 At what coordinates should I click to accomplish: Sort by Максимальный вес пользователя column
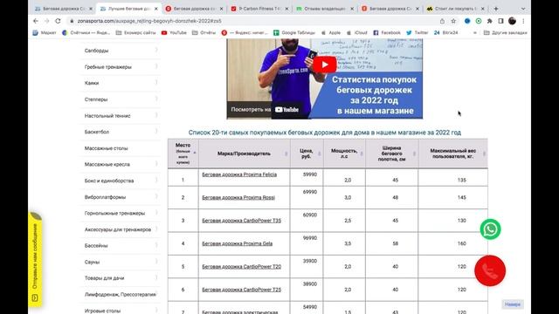click(x=453, y=154)
